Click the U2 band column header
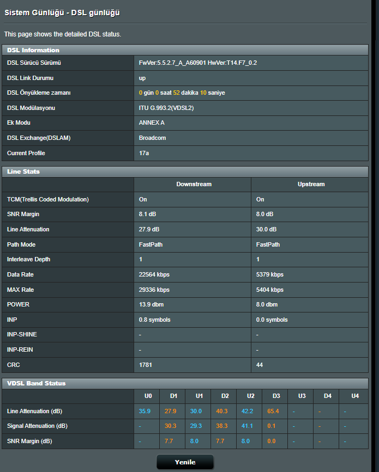 (250, 396)
